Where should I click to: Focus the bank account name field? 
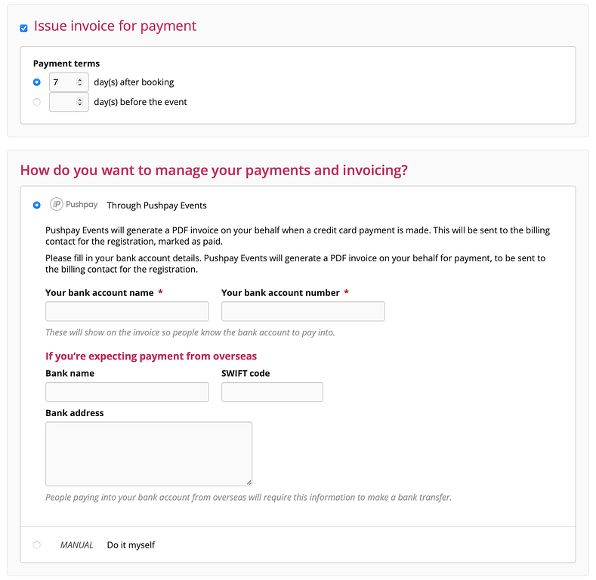(x=127, y=311)
